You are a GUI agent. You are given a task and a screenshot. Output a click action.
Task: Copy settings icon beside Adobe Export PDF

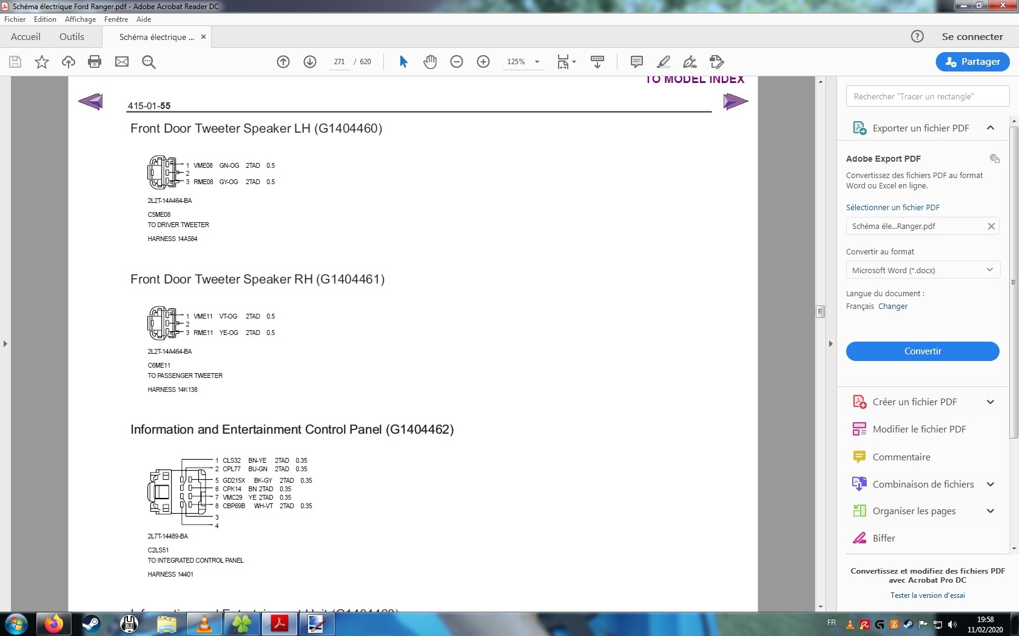pyautogui.click(x=995, y=159)
